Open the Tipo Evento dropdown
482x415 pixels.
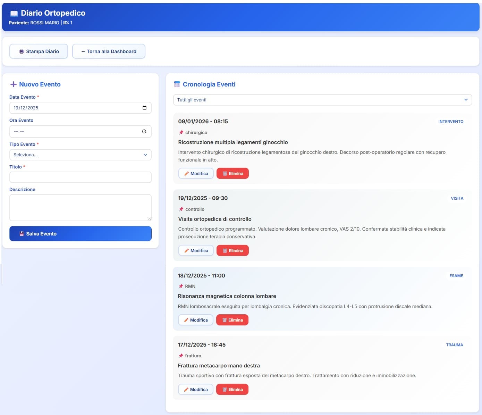click(80, 155)
